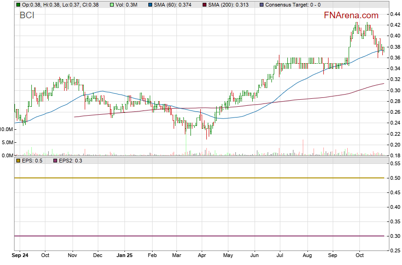The width and height of the screenshot is (402, 265).
Task: Click the Vol: 0.3M legend text
Action: point(126,5)
